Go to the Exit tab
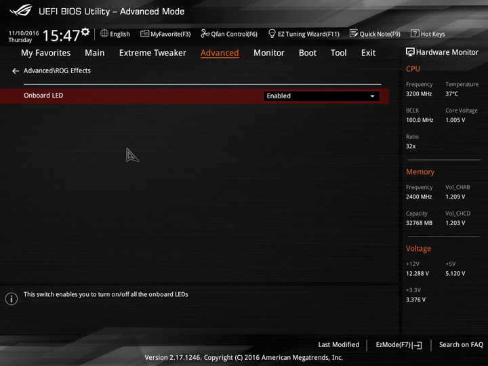The height and width of the screenshot is (366, 488). (368, 53)
